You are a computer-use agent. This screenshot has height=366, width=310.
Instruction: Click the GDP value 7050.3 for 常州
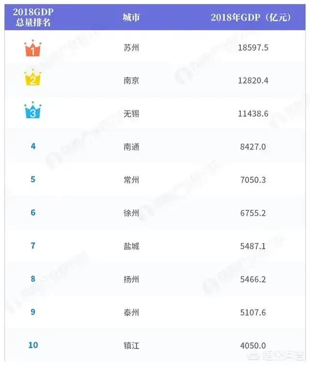(x=253, y=180)
